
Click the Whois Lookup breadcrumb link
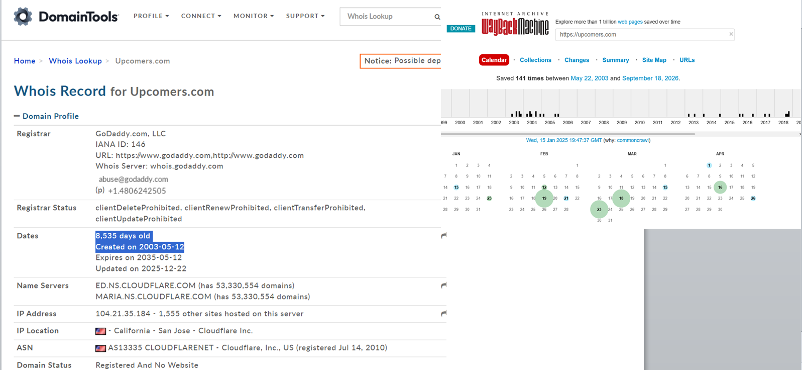(75, 61)
